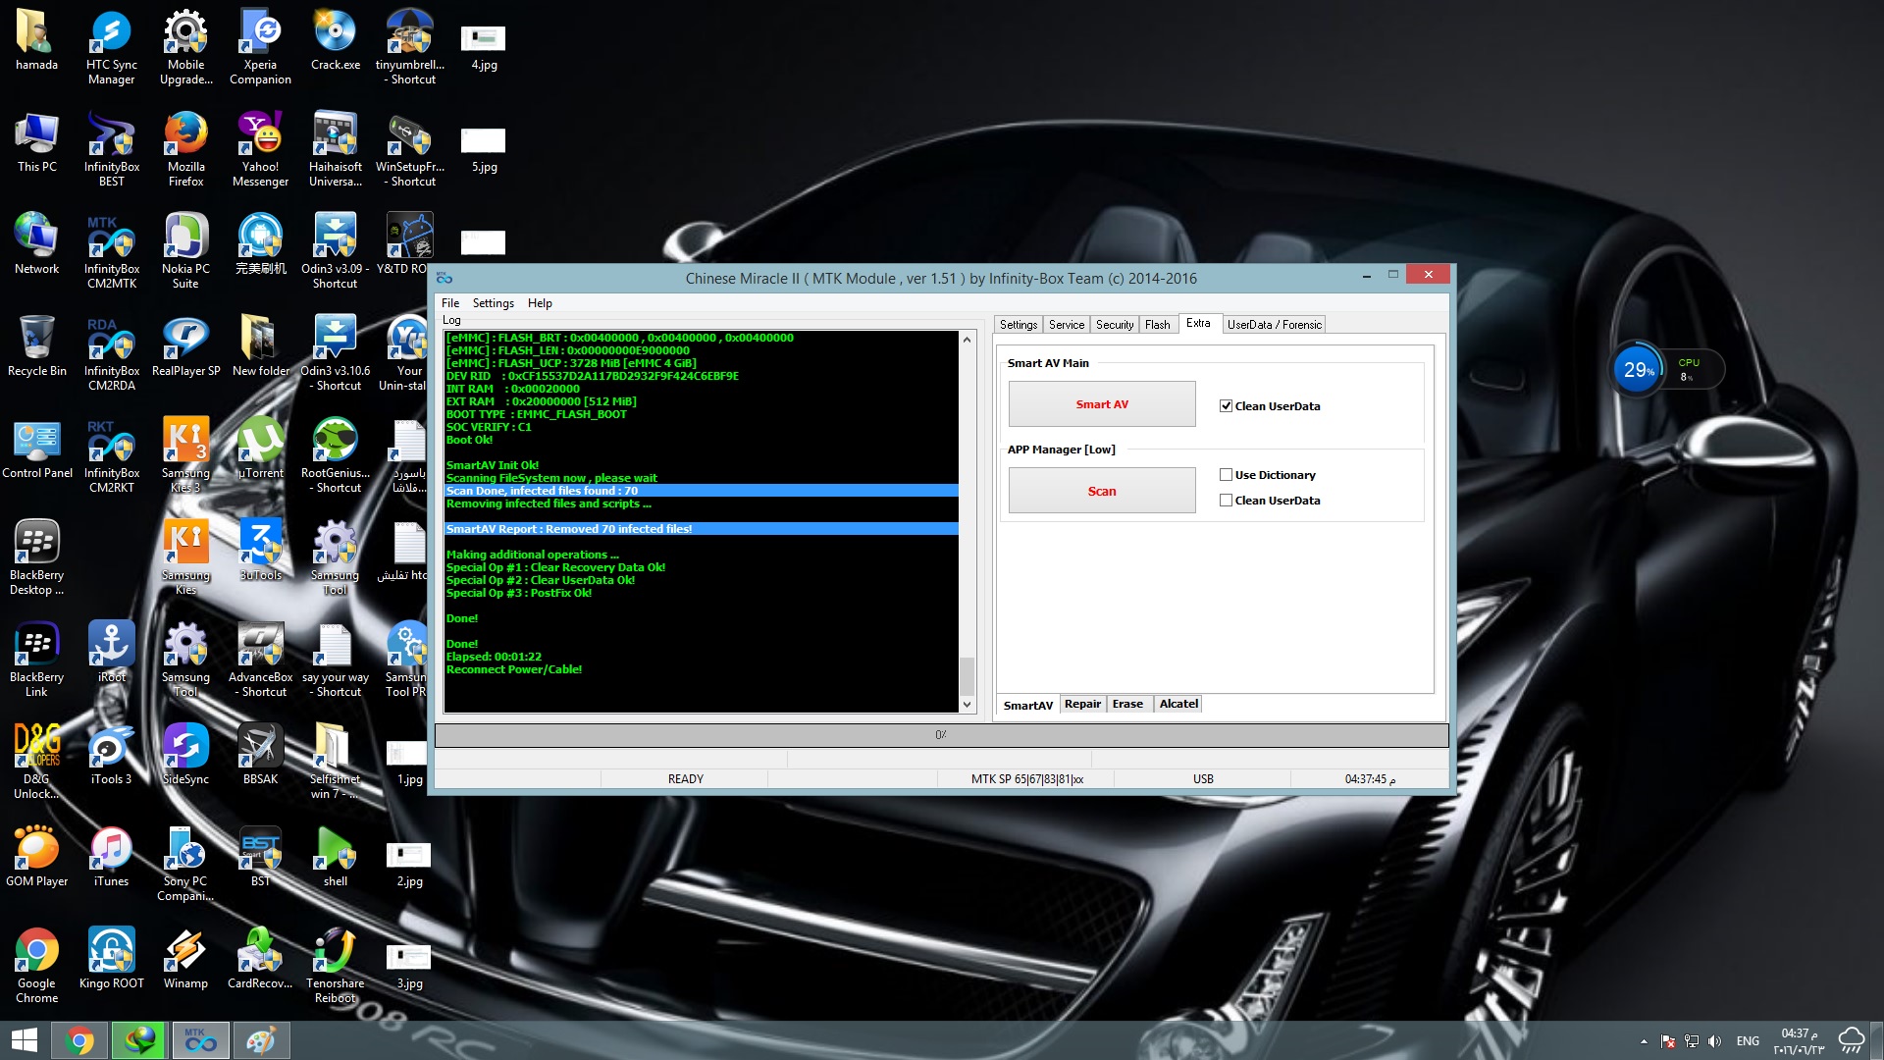Open D&G Unlocker desktop icon

[x=36, y=761]
